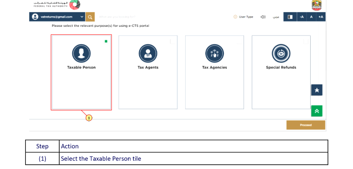Decrease font size with -A
Image resolution: width=353 pixels, height=169 pixels.
point(301,17)
